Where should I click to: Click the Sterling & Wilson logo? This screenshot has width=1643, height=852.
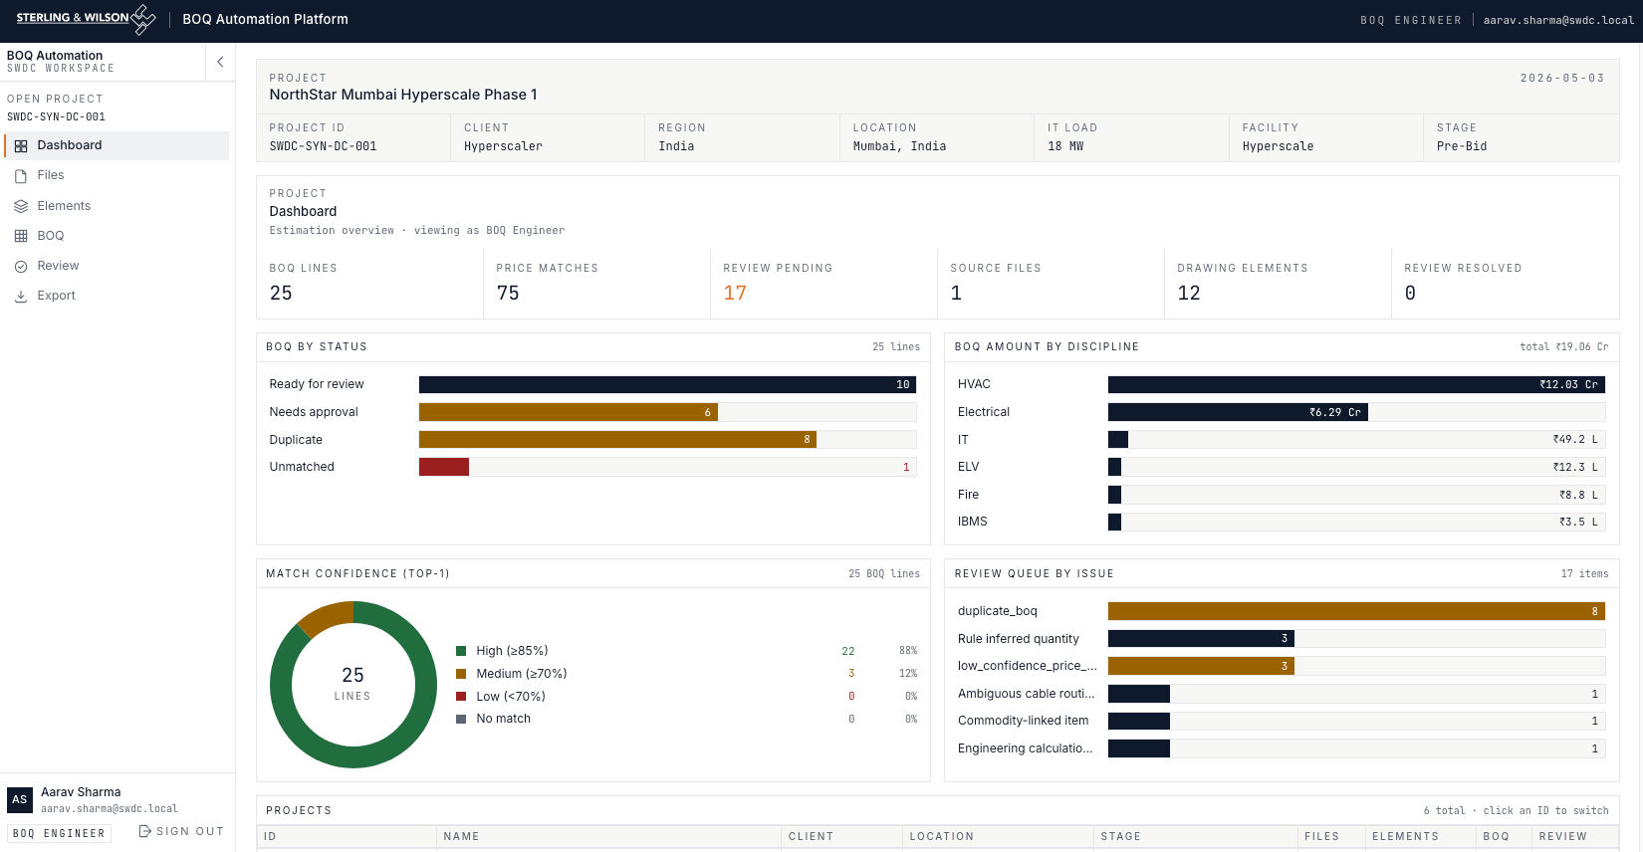point(86,19)
